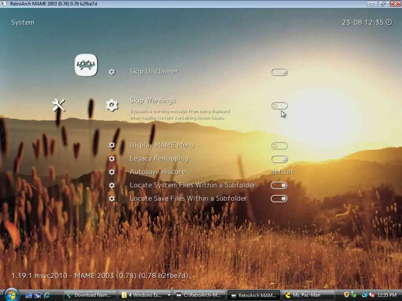Switch to Ms. Pac-Man taskbar window
Viewport: 402px width, 301px height.
[x=308, y=295]
